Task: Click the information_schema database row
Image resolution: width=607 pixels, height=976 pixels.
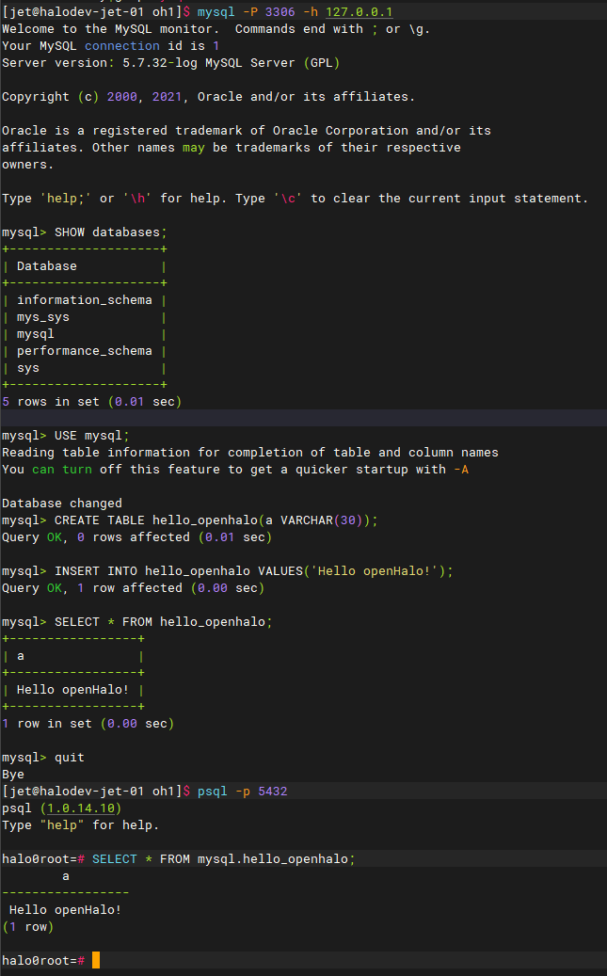Action: (x=84, y=300)
